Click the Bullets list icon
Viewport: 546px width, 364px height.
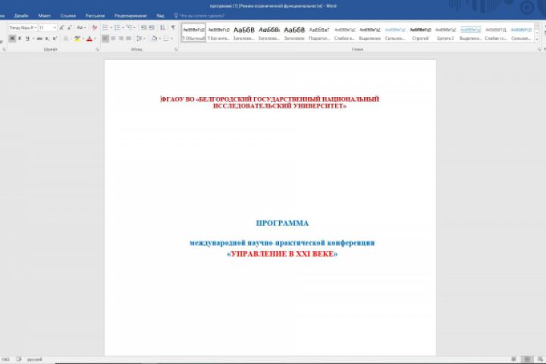pyautogui.click(x=105, y=27)
